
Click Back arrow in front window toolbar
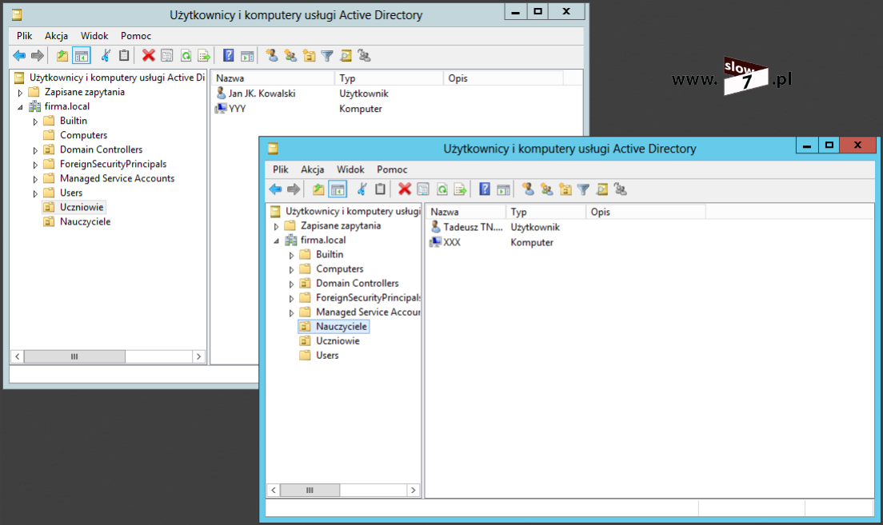275,189
